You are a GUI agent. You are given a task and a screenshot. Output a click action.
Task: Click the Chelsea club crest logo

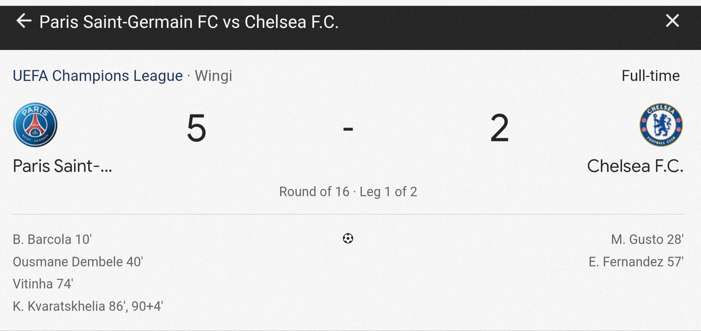661,125
